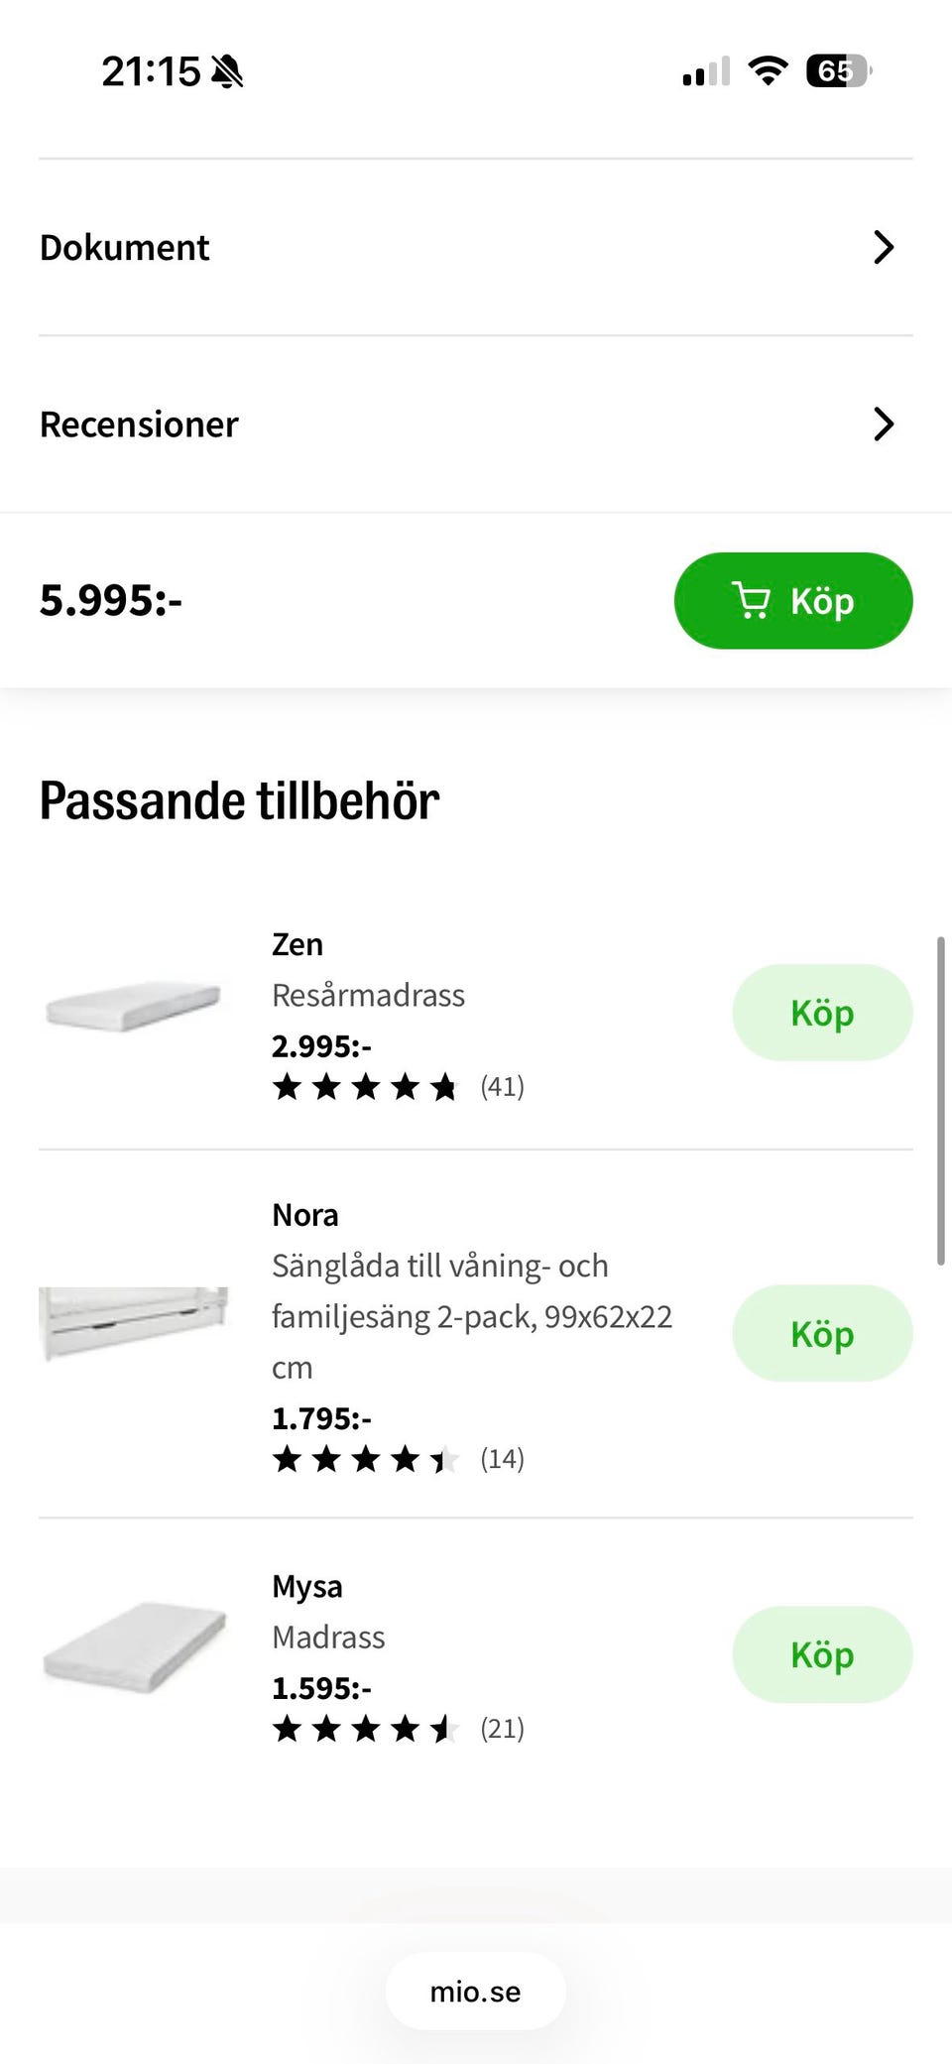Open Zen mattress product thumbnail
The width and height of the screenshot is (952, 2064).
click(x=134, y=1006)
